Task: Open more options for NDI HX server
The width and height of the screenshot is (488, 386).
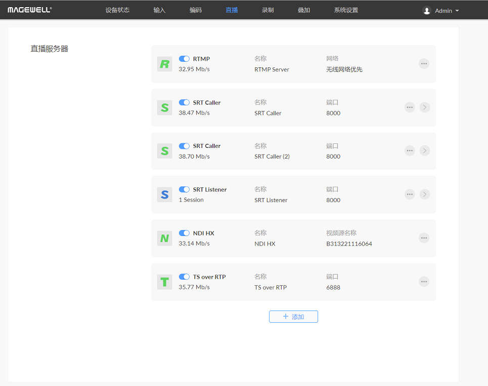Action: (424, 238)
